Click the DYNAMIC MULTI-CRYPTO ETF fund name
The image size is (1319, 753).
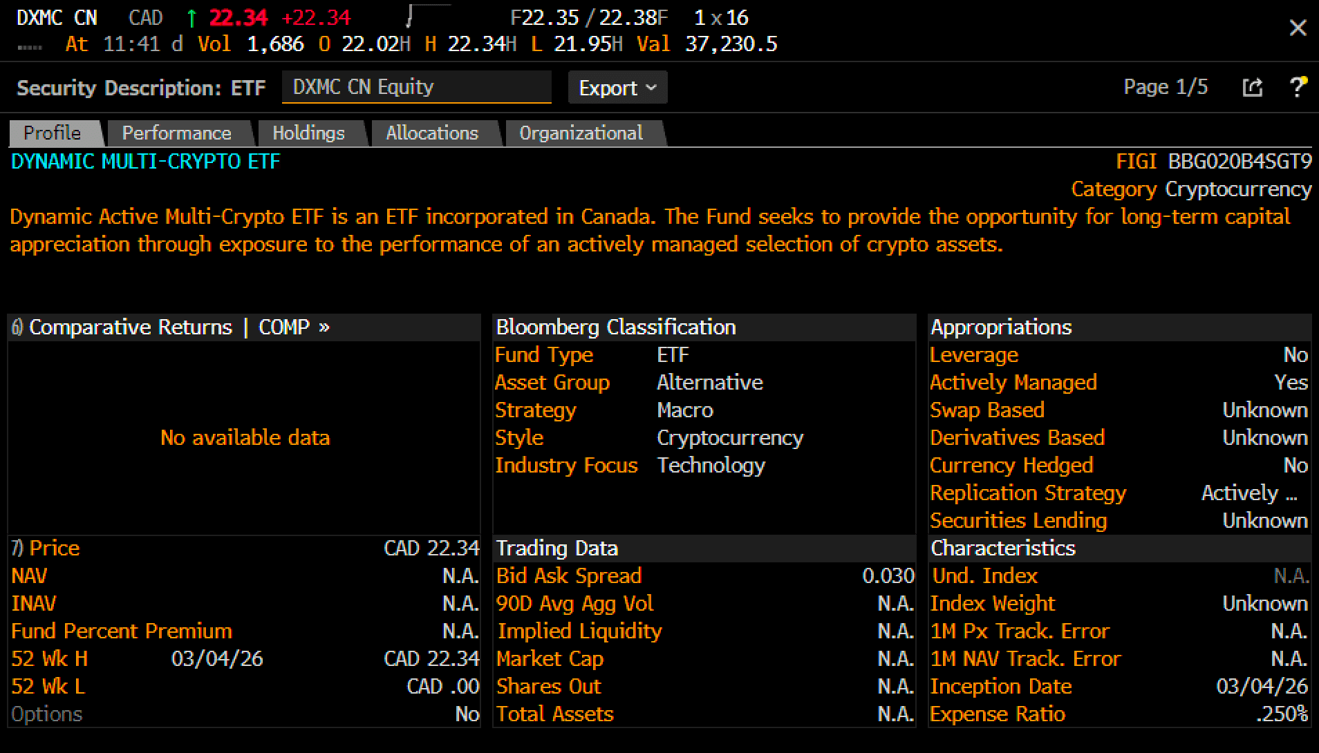pos(144,161)
